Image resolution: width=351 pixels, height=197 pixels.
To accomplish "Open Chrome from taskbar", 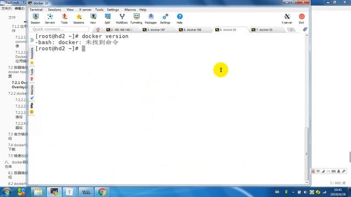I will pos(102,192).
